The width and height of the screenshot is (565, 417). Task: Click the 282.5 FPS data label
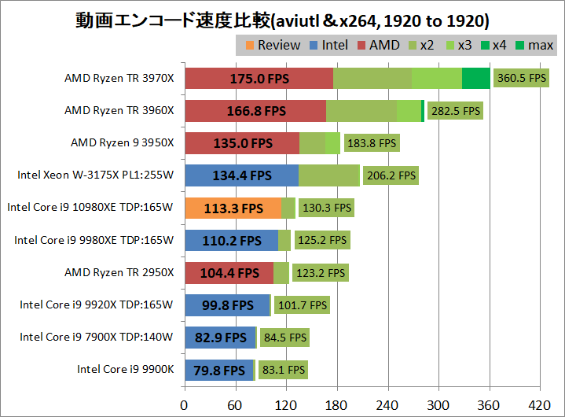click(x=456, y=111)
